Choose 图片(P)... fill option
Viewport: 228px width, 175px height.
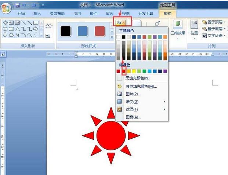142,94
